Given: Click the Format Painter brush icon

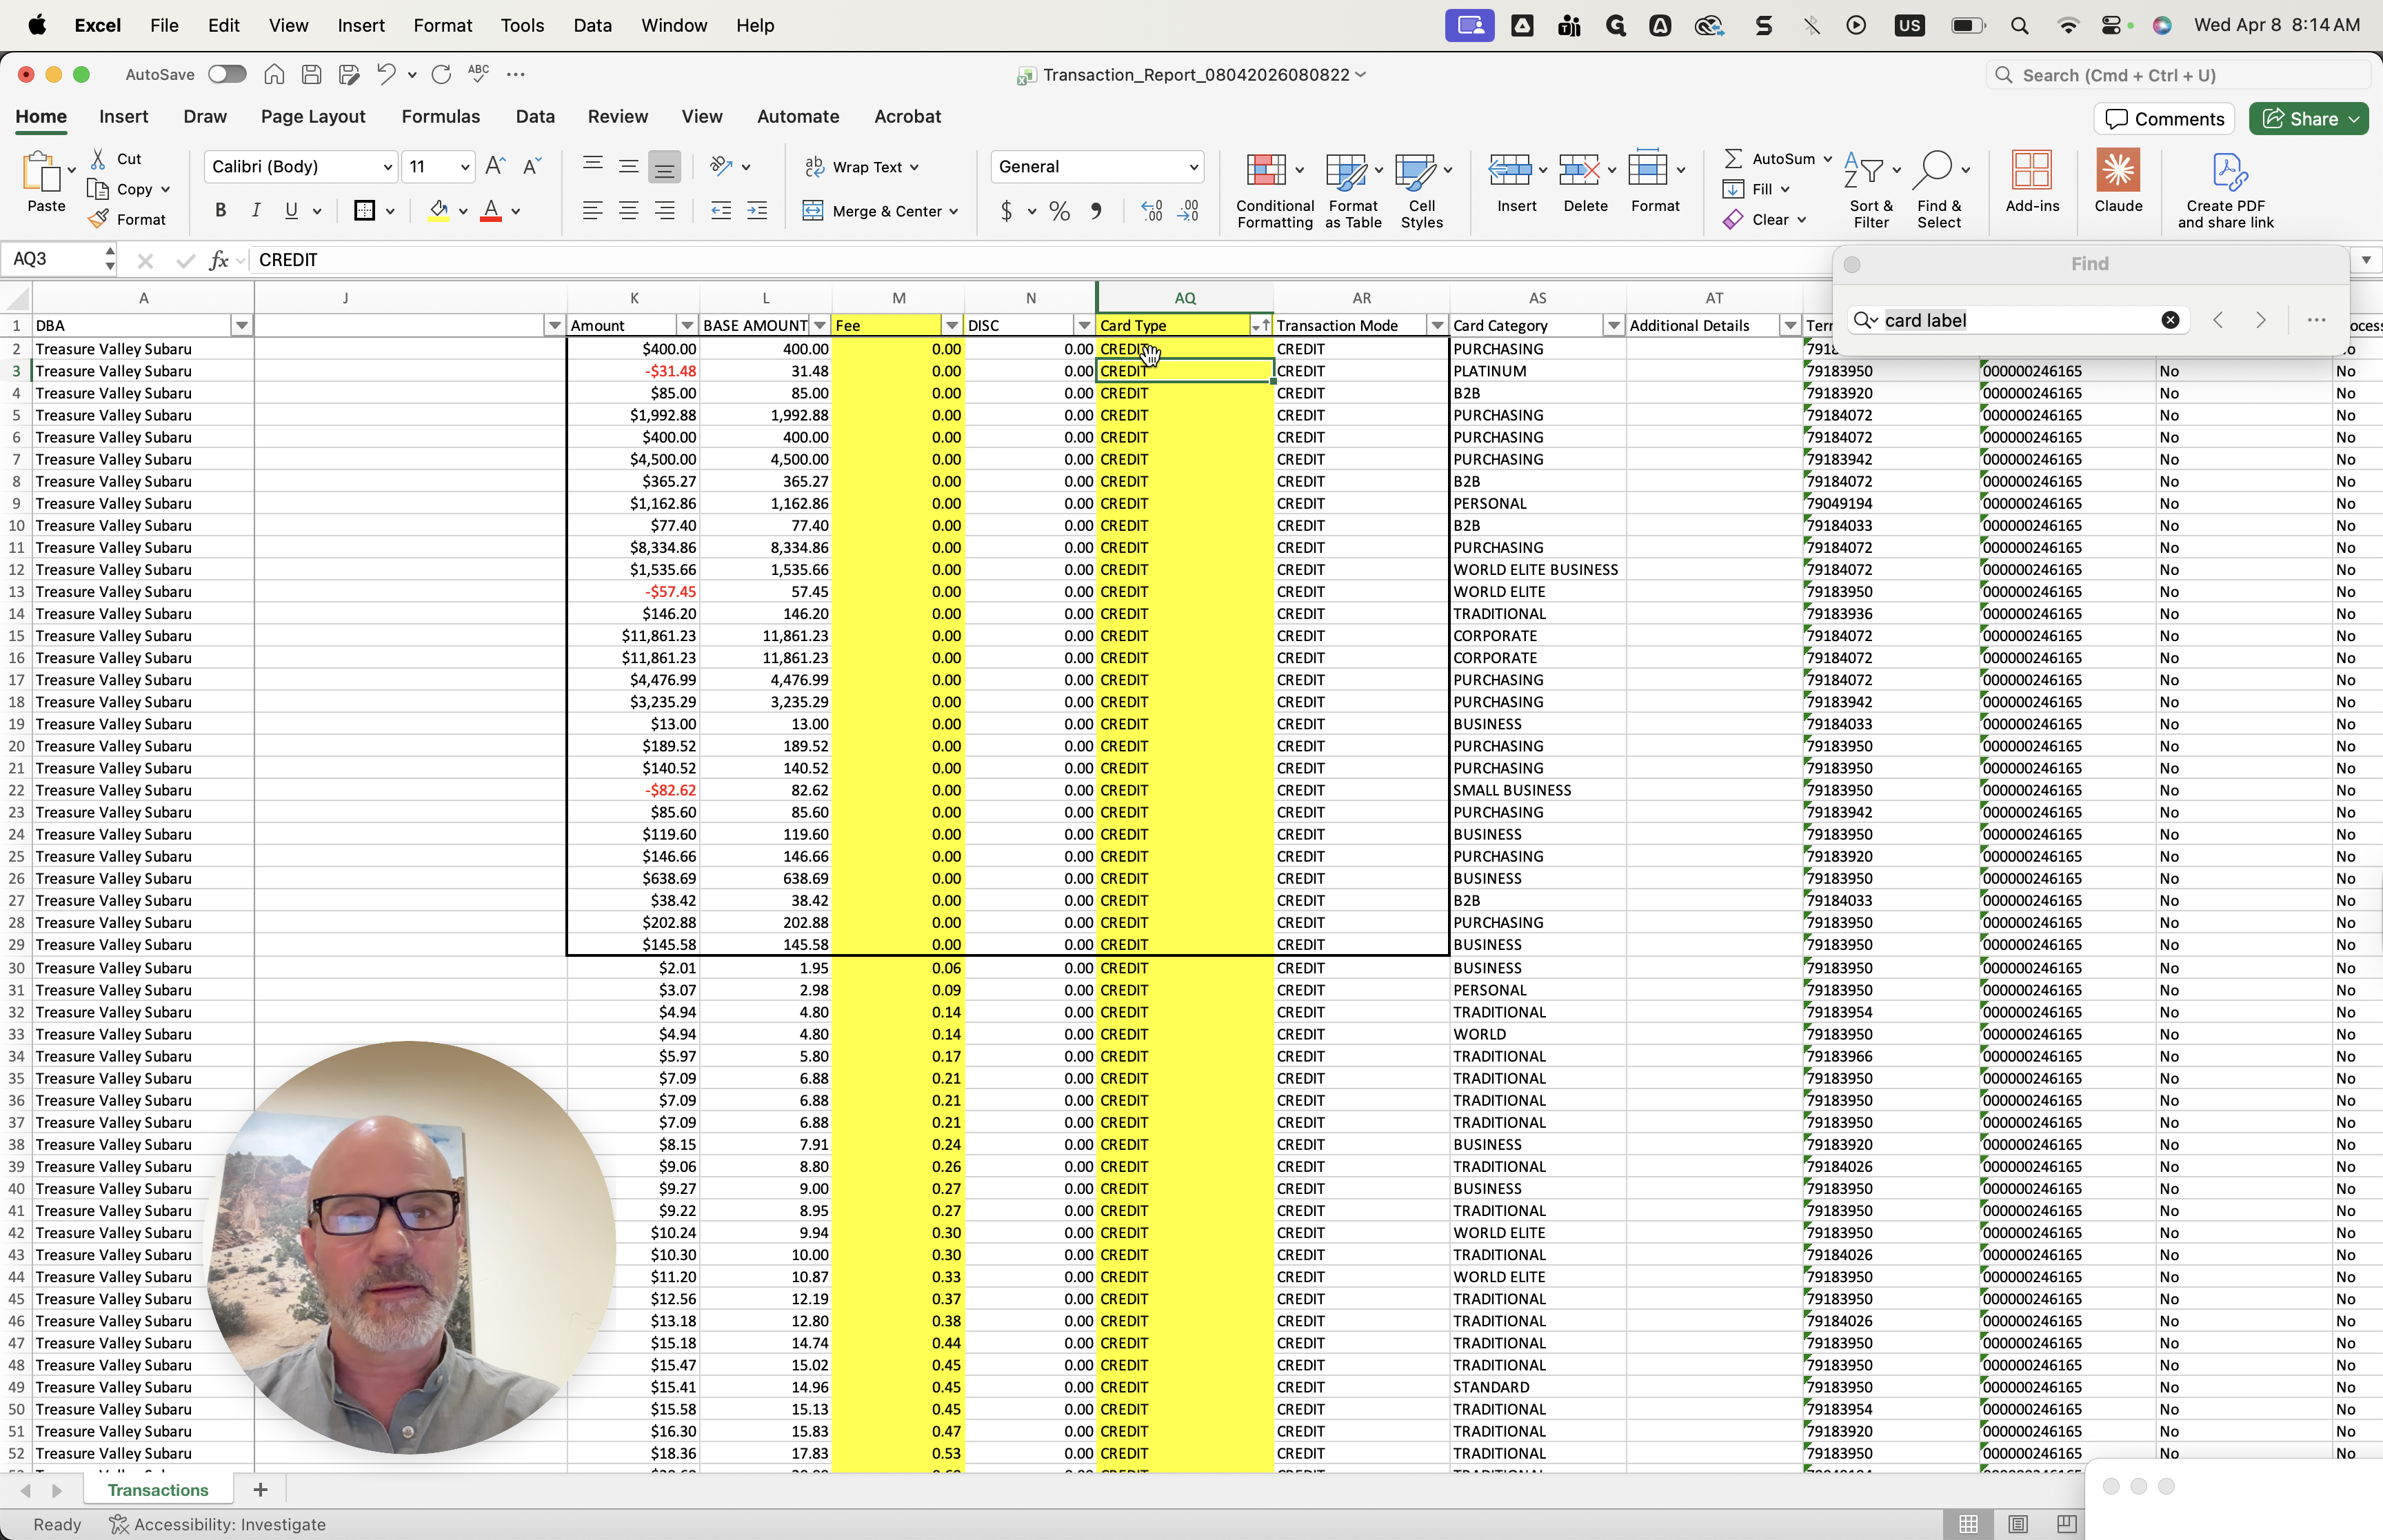Looking at the screenshot, I should point(98,219).
